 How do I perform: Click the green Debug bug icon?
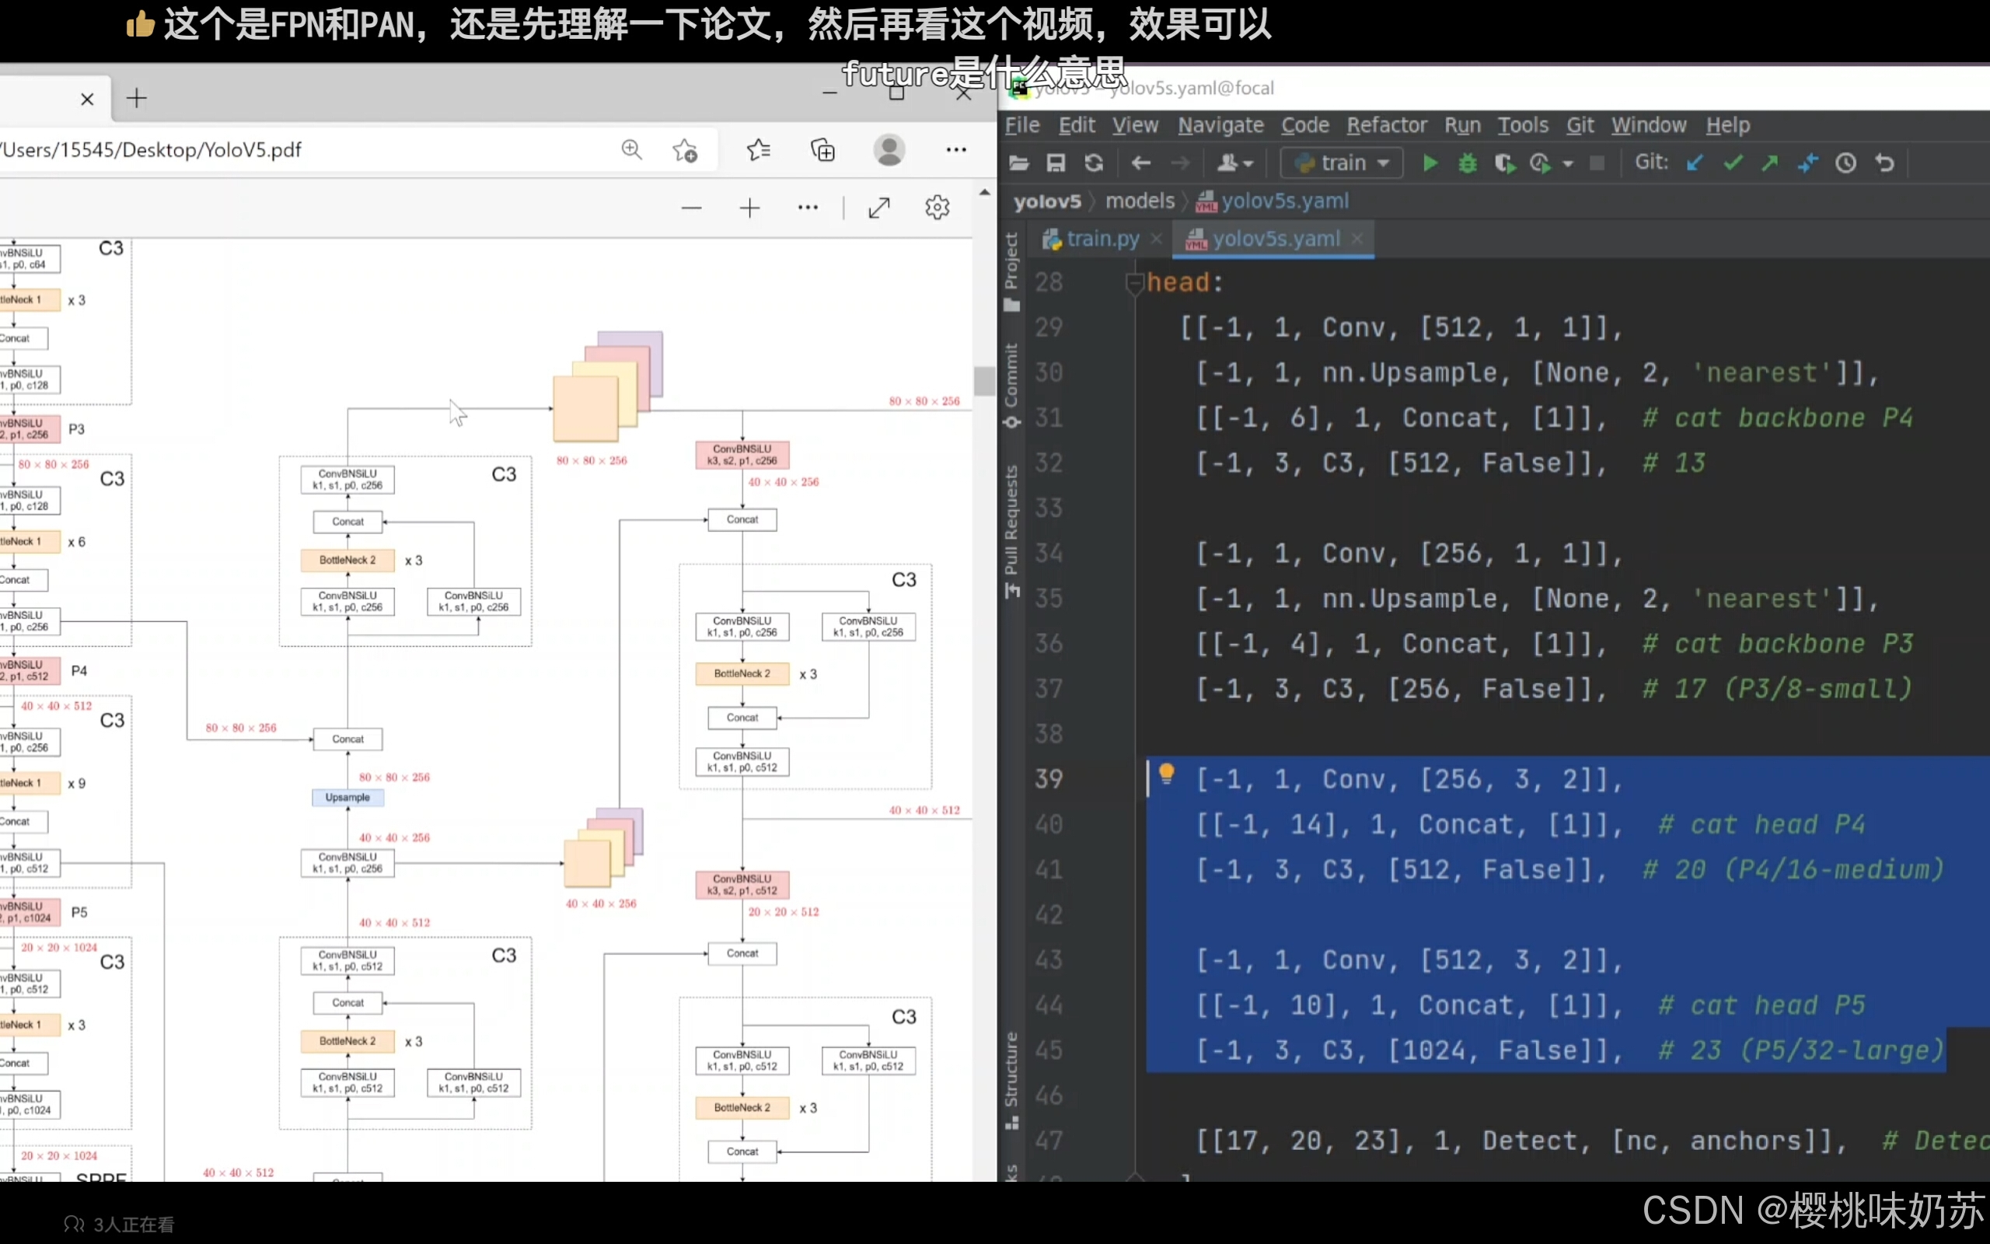click(1467, 163)
